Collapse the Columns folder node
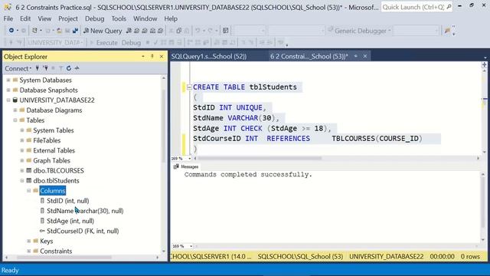 pos(29,191)
